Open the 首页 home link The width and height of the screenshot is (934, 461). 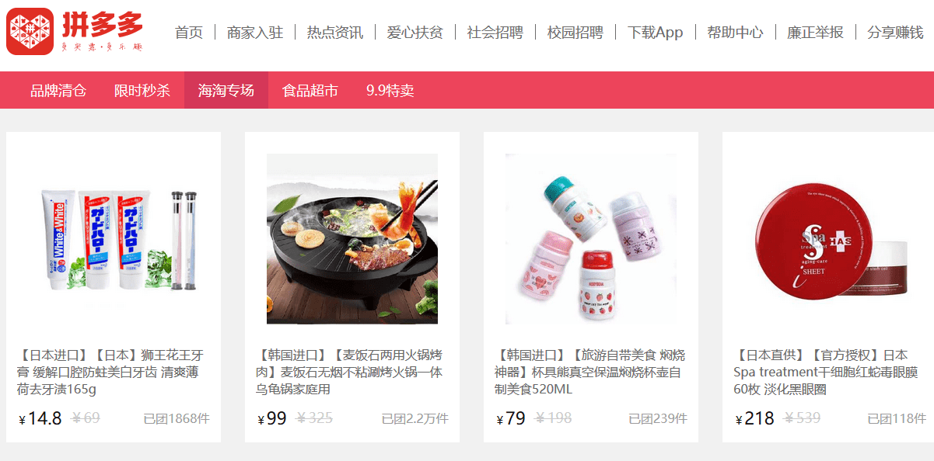click(x=189, y=33)
